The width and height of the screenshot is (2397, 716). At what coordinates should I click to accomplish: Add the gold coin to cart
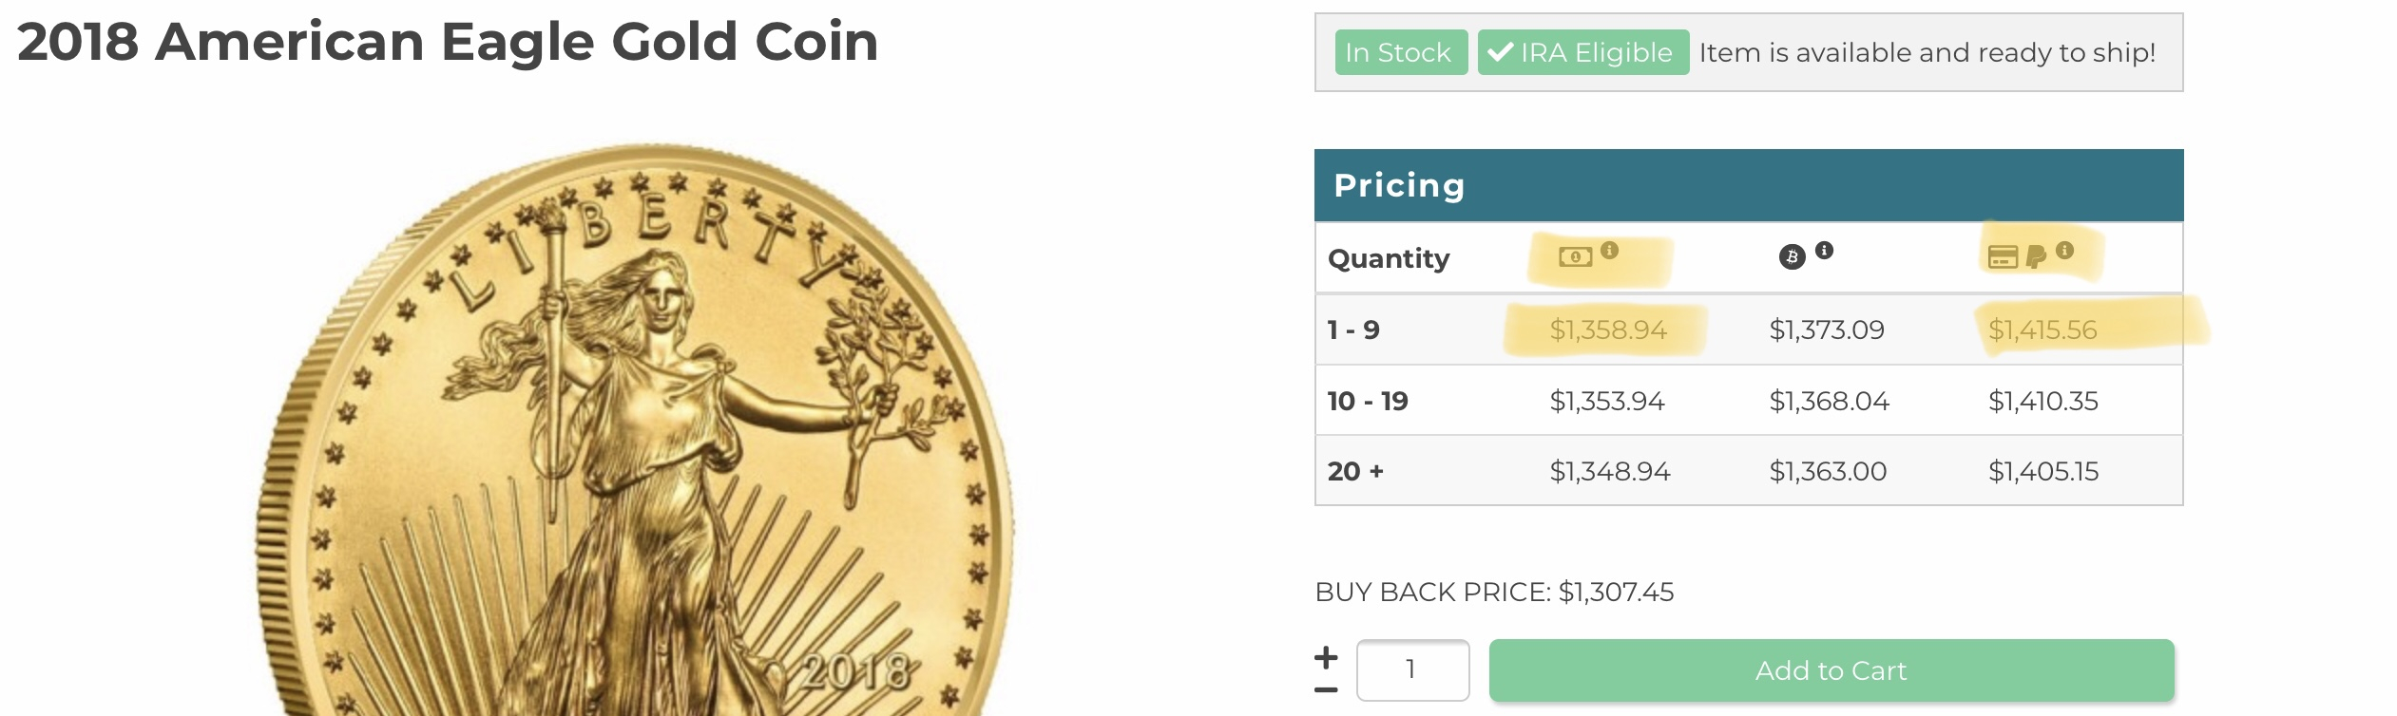1831,670
